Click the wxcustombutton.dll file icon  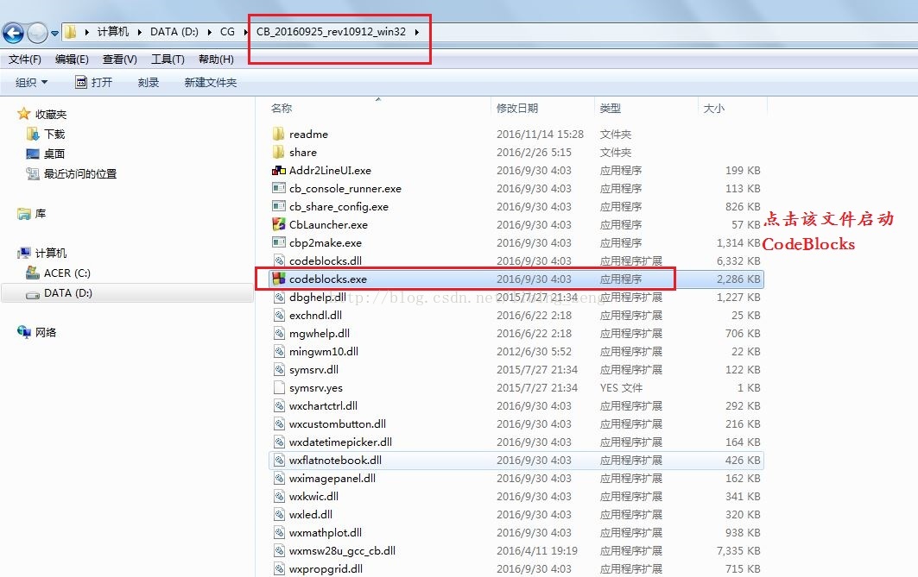click(279, 423)
